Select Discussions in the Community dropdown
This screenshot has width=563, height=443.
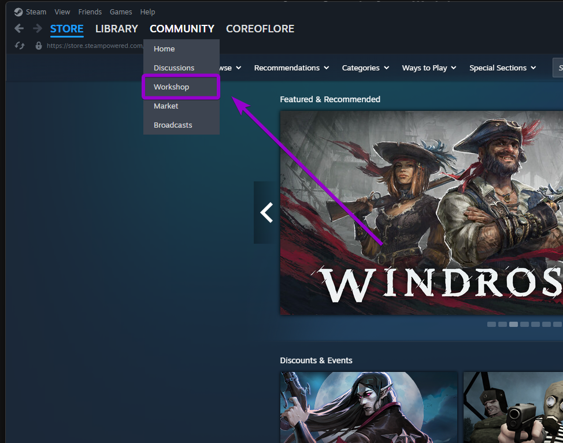(182, 68)
